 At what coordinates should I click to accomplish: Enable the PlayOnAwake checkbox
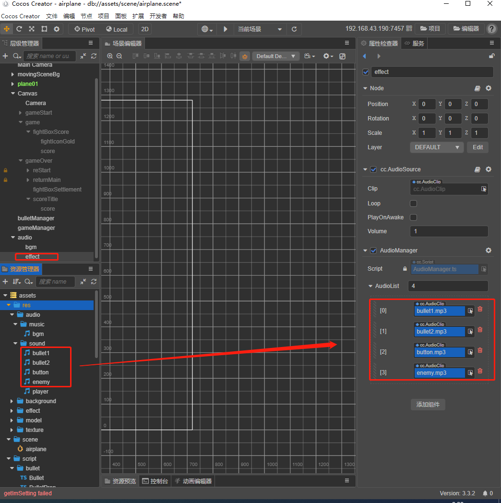coord(414,217)
